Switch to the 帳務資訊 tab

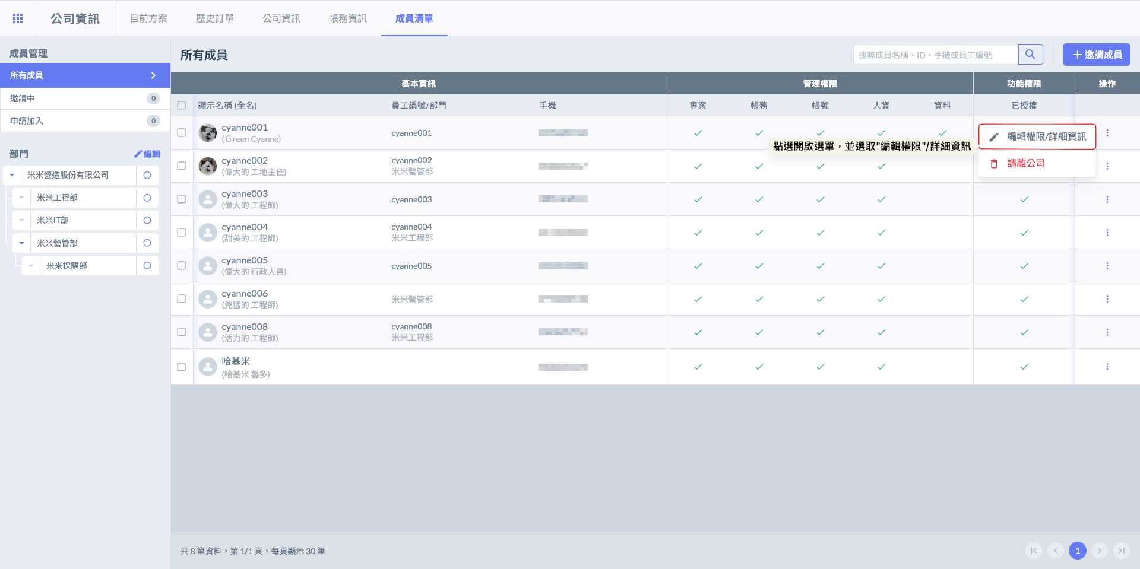pyautogui.click(x=347, y=18)
